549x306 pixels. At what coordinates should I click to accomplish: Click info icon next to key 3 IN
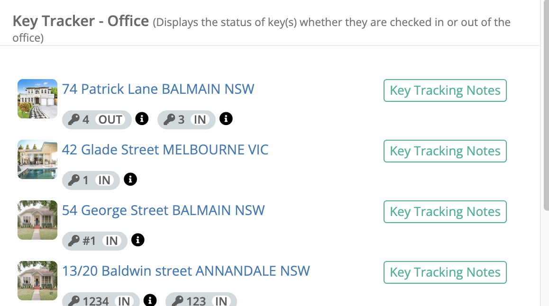(x=226, y=118)
